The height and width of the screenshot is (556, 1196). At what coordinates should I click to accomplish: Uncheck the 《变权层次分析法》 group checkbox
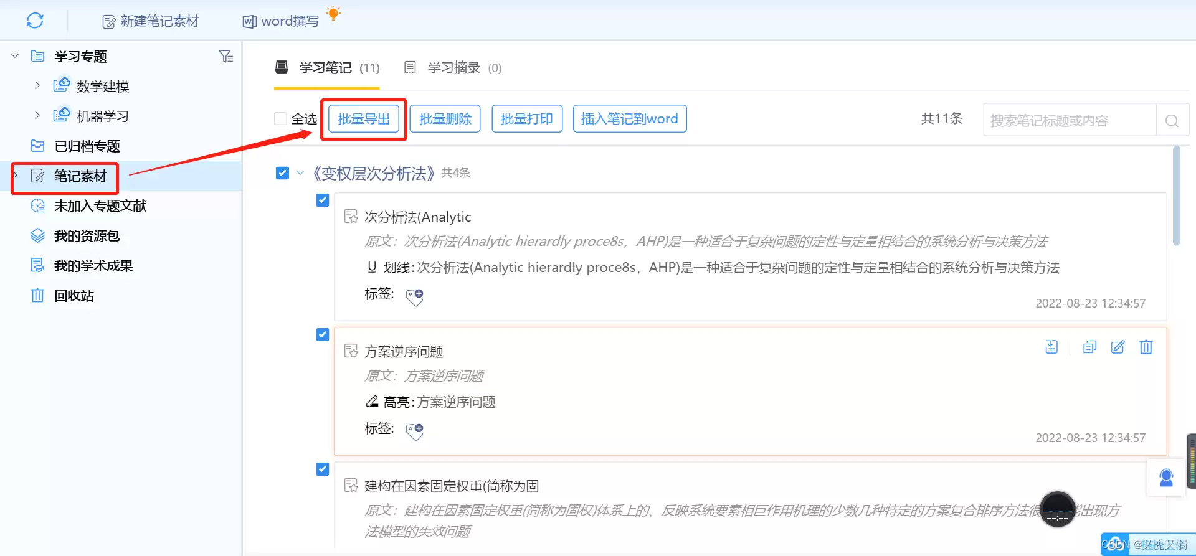(x=282, y=172)
